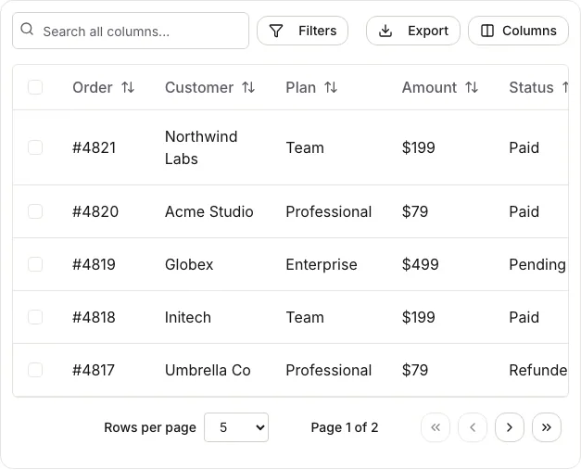Sort by the Order column sort icon
The image size is (581, 470).
(x=128, y=88)
